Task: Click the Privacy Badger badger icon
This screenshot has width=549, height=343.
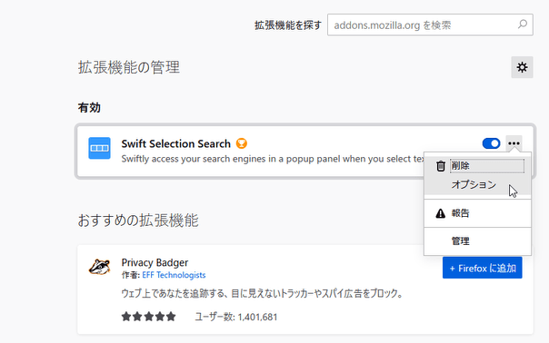Action: point(99,267)
